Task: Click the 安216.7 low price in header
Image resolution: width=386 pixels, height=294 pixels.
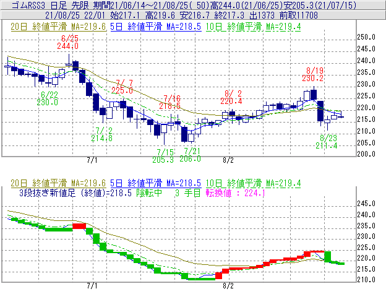Action: 194,15
